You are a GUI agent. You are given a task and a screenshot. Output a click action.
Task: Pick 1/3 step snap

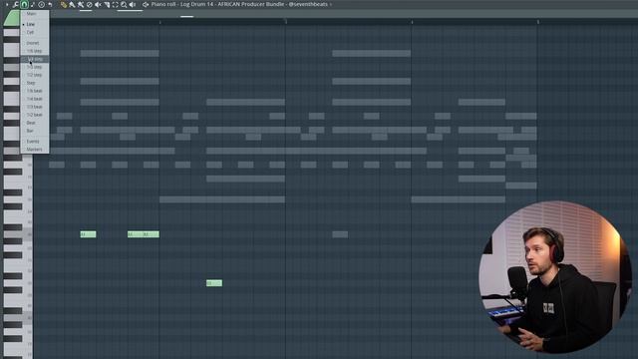pyautogui.click(x=35, y=67)
